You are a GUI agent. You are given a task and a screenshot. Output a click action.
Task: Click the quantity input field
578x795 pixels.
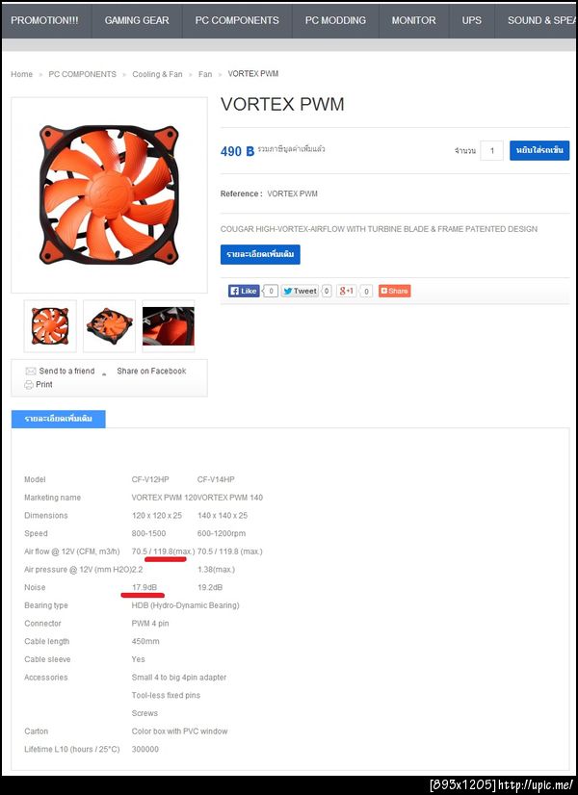tap(491, 150)
